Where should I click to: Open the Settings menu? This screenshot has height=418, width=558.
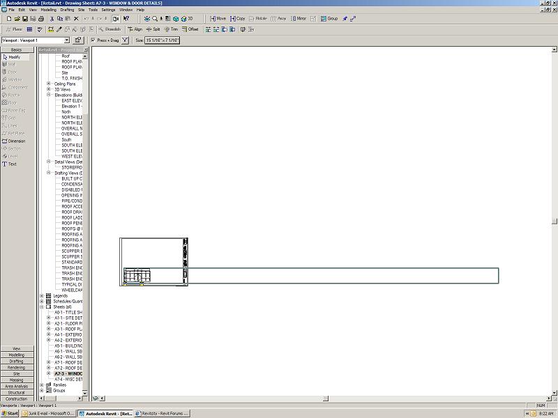coord(108,10)
